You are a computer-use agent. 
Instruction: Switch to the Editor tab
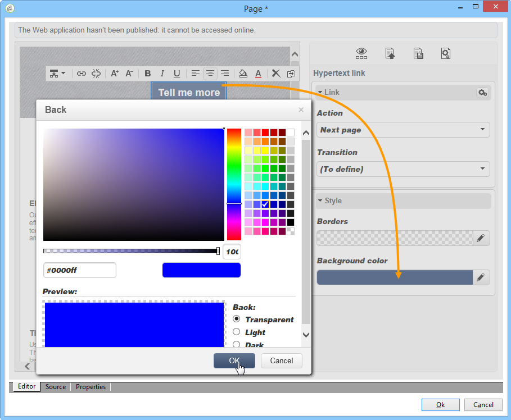click(27, 386)
